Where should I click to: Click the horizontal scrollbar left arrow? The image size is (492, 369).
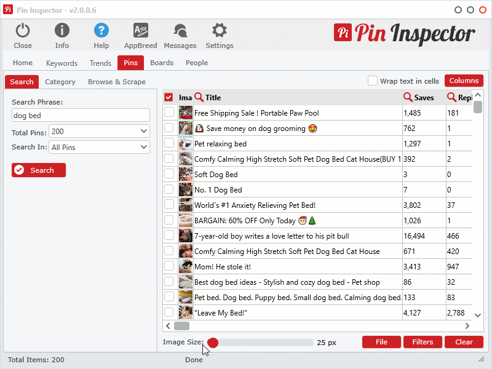pos(168,326)
